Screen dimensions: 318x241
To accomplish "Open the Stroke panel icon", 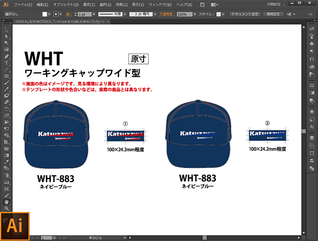I will pyautogui.click(x=312, y=85).
